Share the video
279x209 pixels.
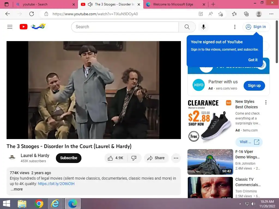click(156, 158)
